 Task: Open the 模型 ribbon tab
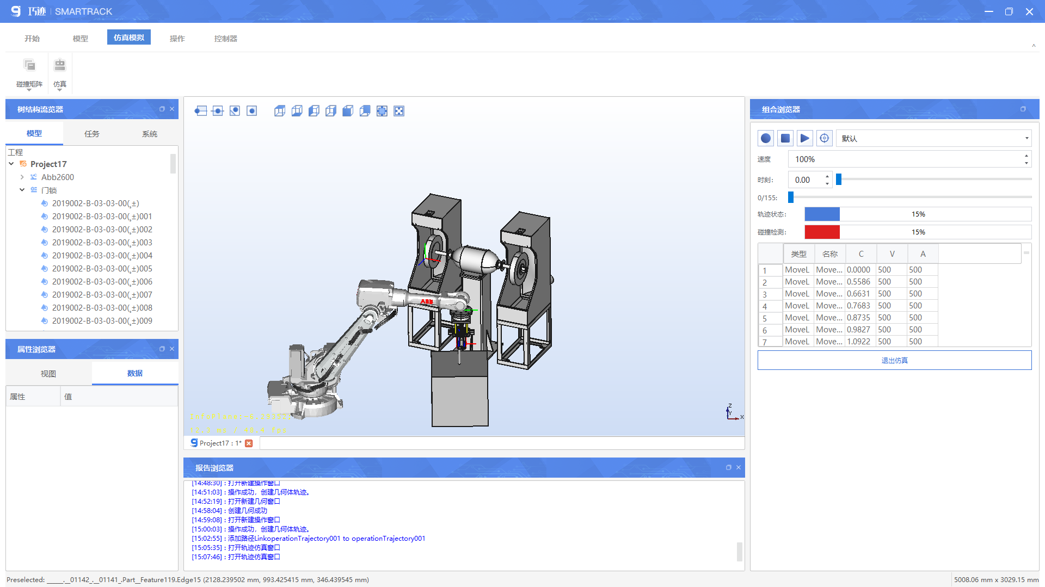tap(81, 39)
